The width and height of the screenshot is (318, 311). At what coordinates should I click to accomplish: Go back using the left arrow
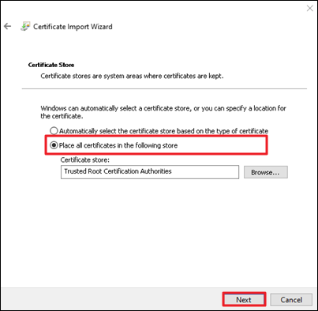click(x=8, y=26)
